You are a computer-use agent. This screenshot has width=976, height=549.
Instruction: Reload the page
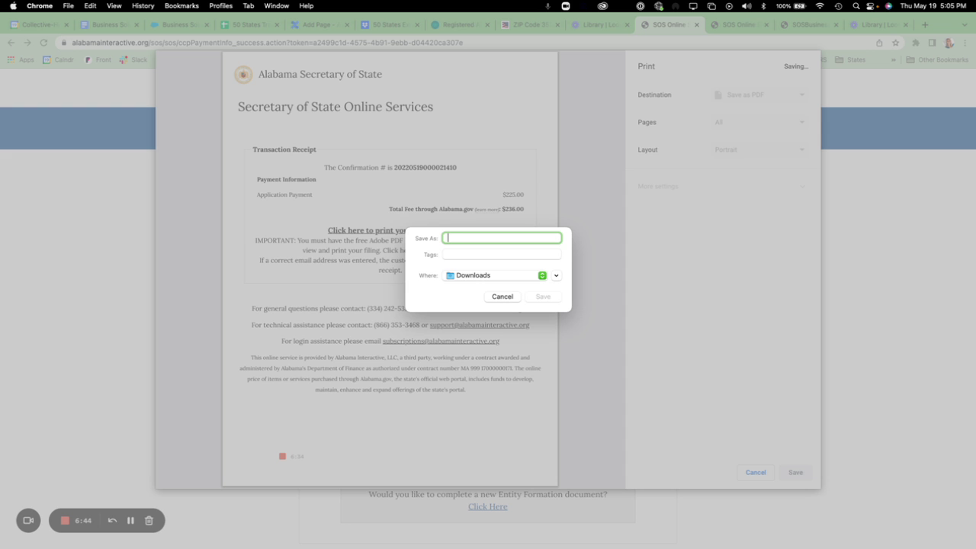43,43
